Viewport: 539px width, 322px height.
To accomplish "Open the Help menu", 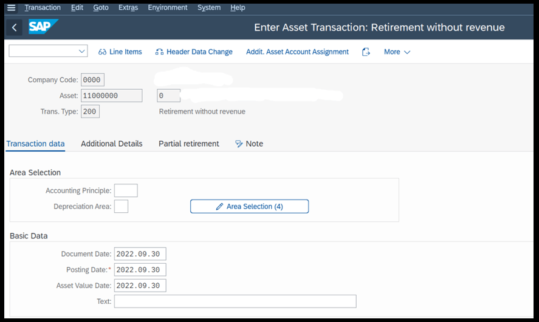I will point(238,7).
